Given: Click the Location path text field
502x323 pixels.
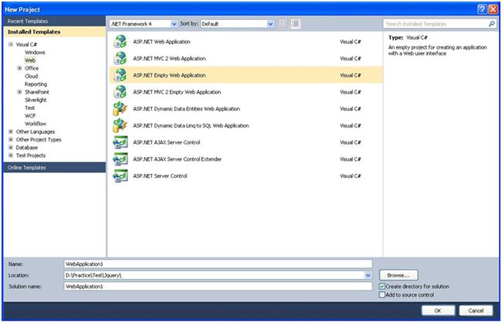Looking at the screenshot, I should tap(214, 275).
